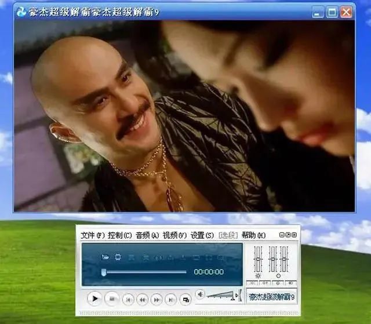371x324 pixels.
Task: Click the seek bar handle at start
Action: [103, 272]
